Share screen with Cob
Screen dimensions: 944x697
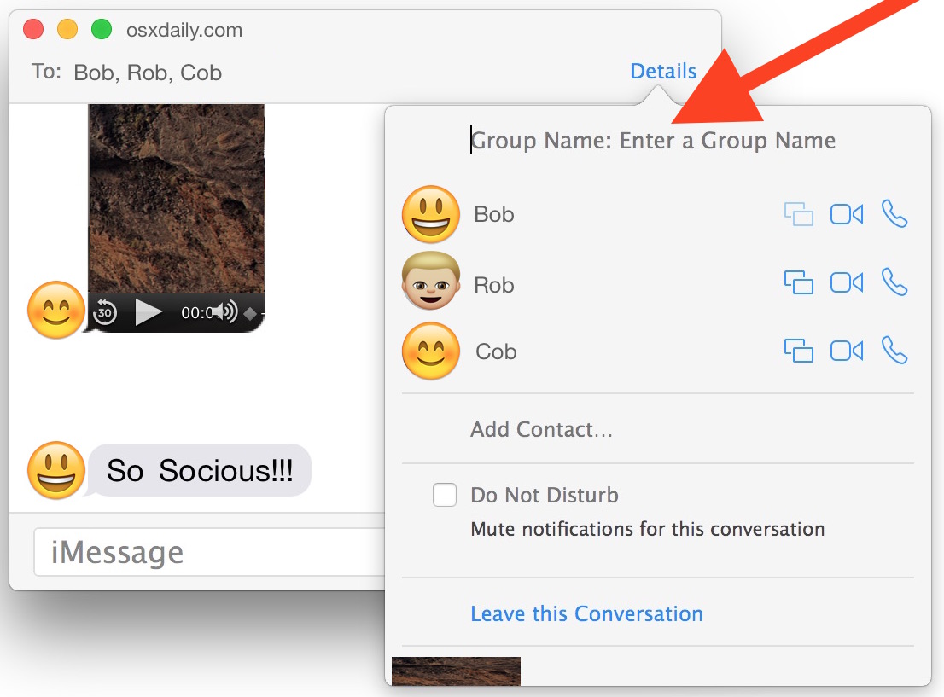click(798, 351)
